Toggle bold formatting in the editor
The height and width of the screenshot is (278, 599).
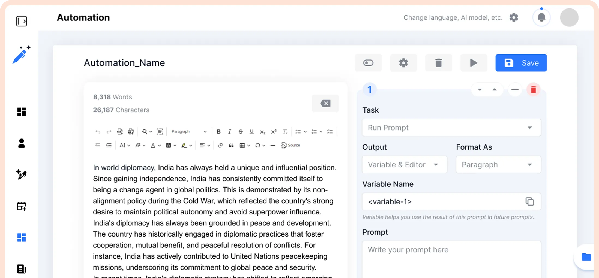[x=218, y=132]
